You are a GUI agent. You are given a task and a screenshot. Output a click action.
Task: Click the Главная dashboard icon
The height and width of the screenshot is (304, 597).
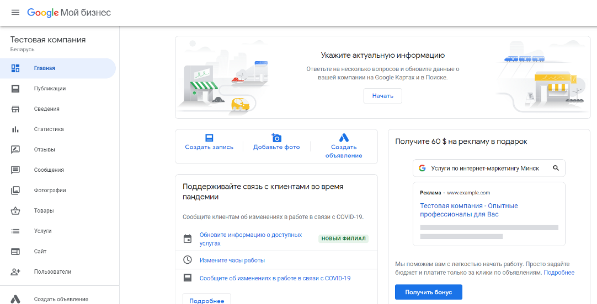tap(15, 68)
